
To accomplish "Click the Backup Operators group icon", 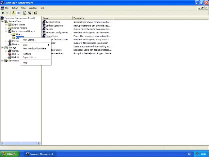I will 44,26.
